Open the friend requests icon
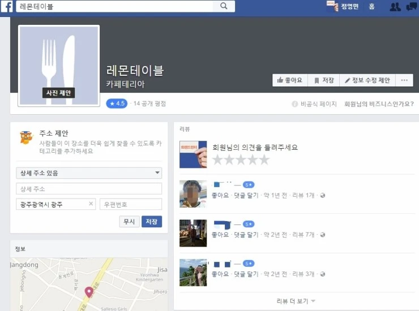Screen dimensions: 419x311 click(x=395, y=7)
